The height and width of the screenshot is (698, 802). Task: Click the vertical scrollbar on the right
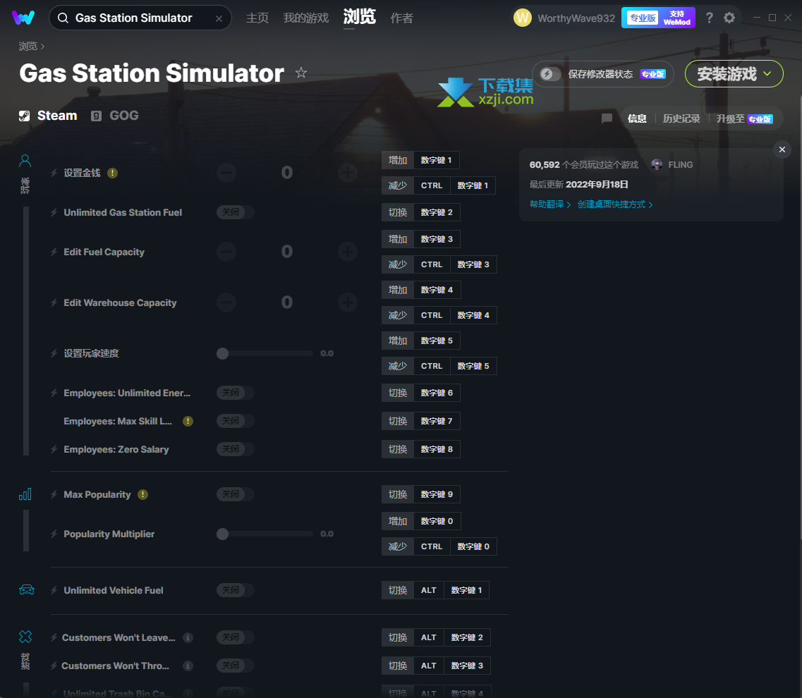[800, 317]
